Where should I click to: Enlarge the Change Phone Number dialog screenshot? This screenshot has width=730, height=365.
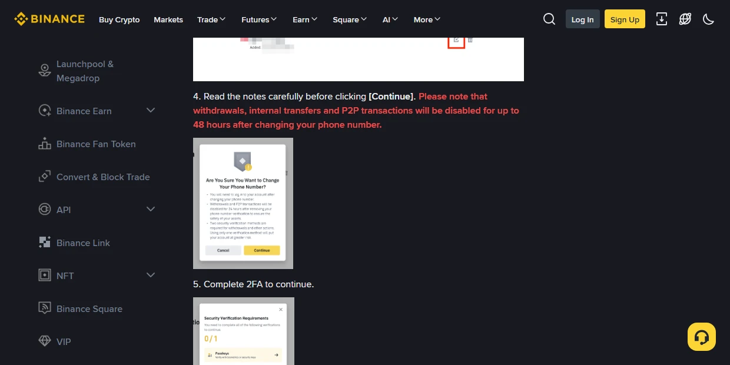[x=243, y=203]
